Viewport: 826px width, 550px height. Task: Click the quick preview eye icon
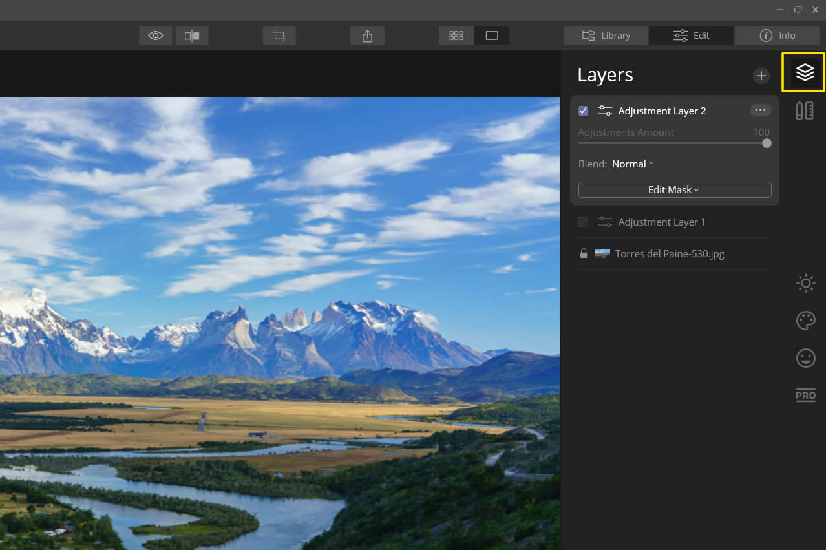[155, 36]
